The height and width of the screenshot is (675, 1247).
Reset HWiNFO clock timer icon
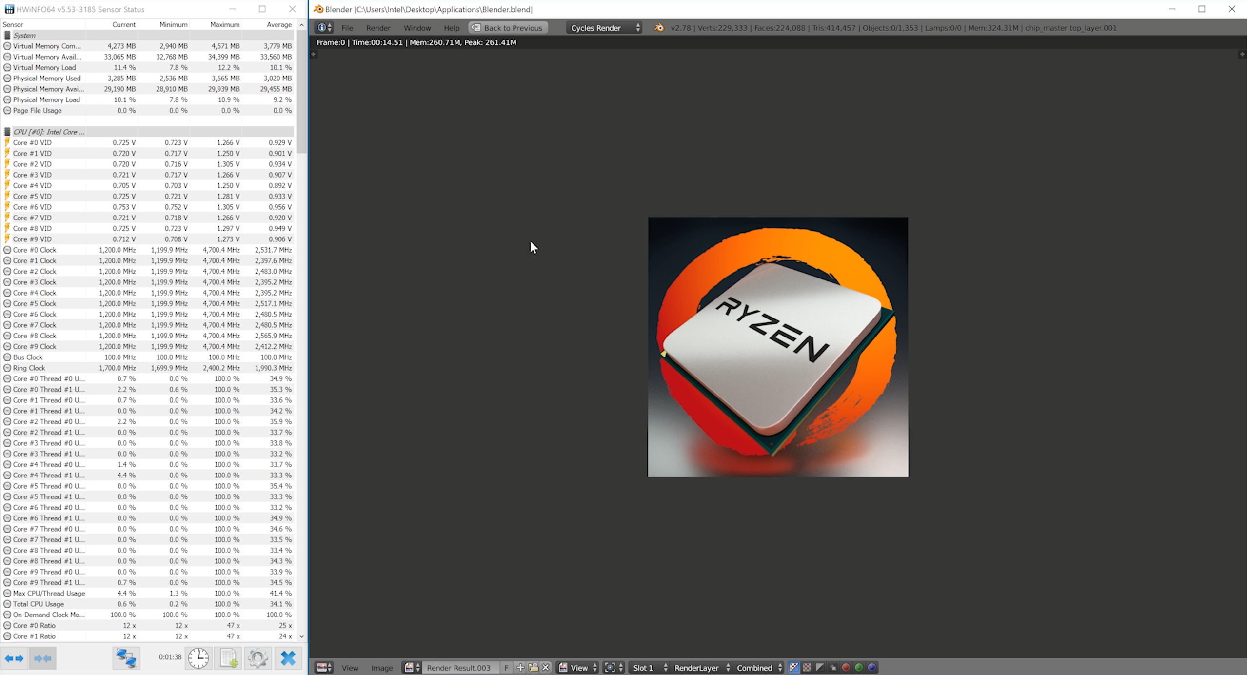pyautogui.click(x=198, y=658)
